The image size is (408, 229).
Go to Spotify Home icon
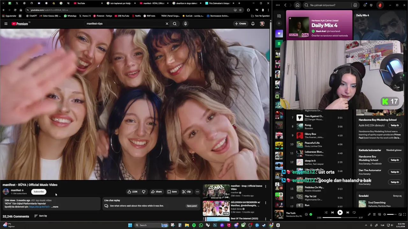[297, 5]
